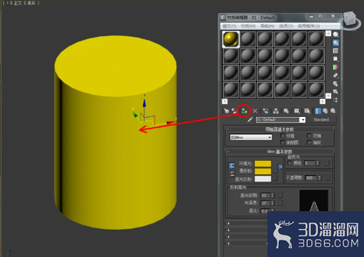This screenshot has width=364, height=257.
Task: Click Go Forward to Sibling icon
Action: [333, 111]
